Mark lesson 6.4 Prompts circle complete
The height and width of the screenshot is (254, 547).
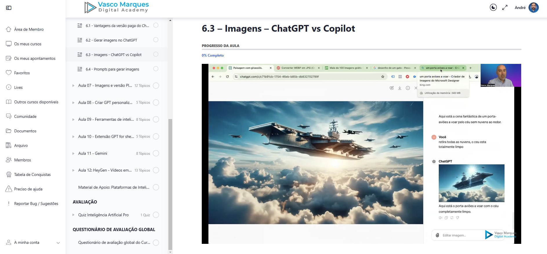point(156,69)
